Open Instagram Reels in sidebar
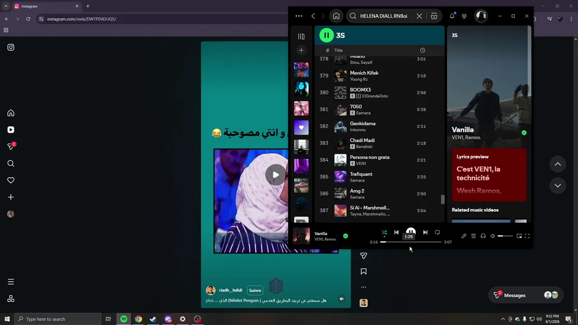The image size is (578, 325). pos(11,130)
